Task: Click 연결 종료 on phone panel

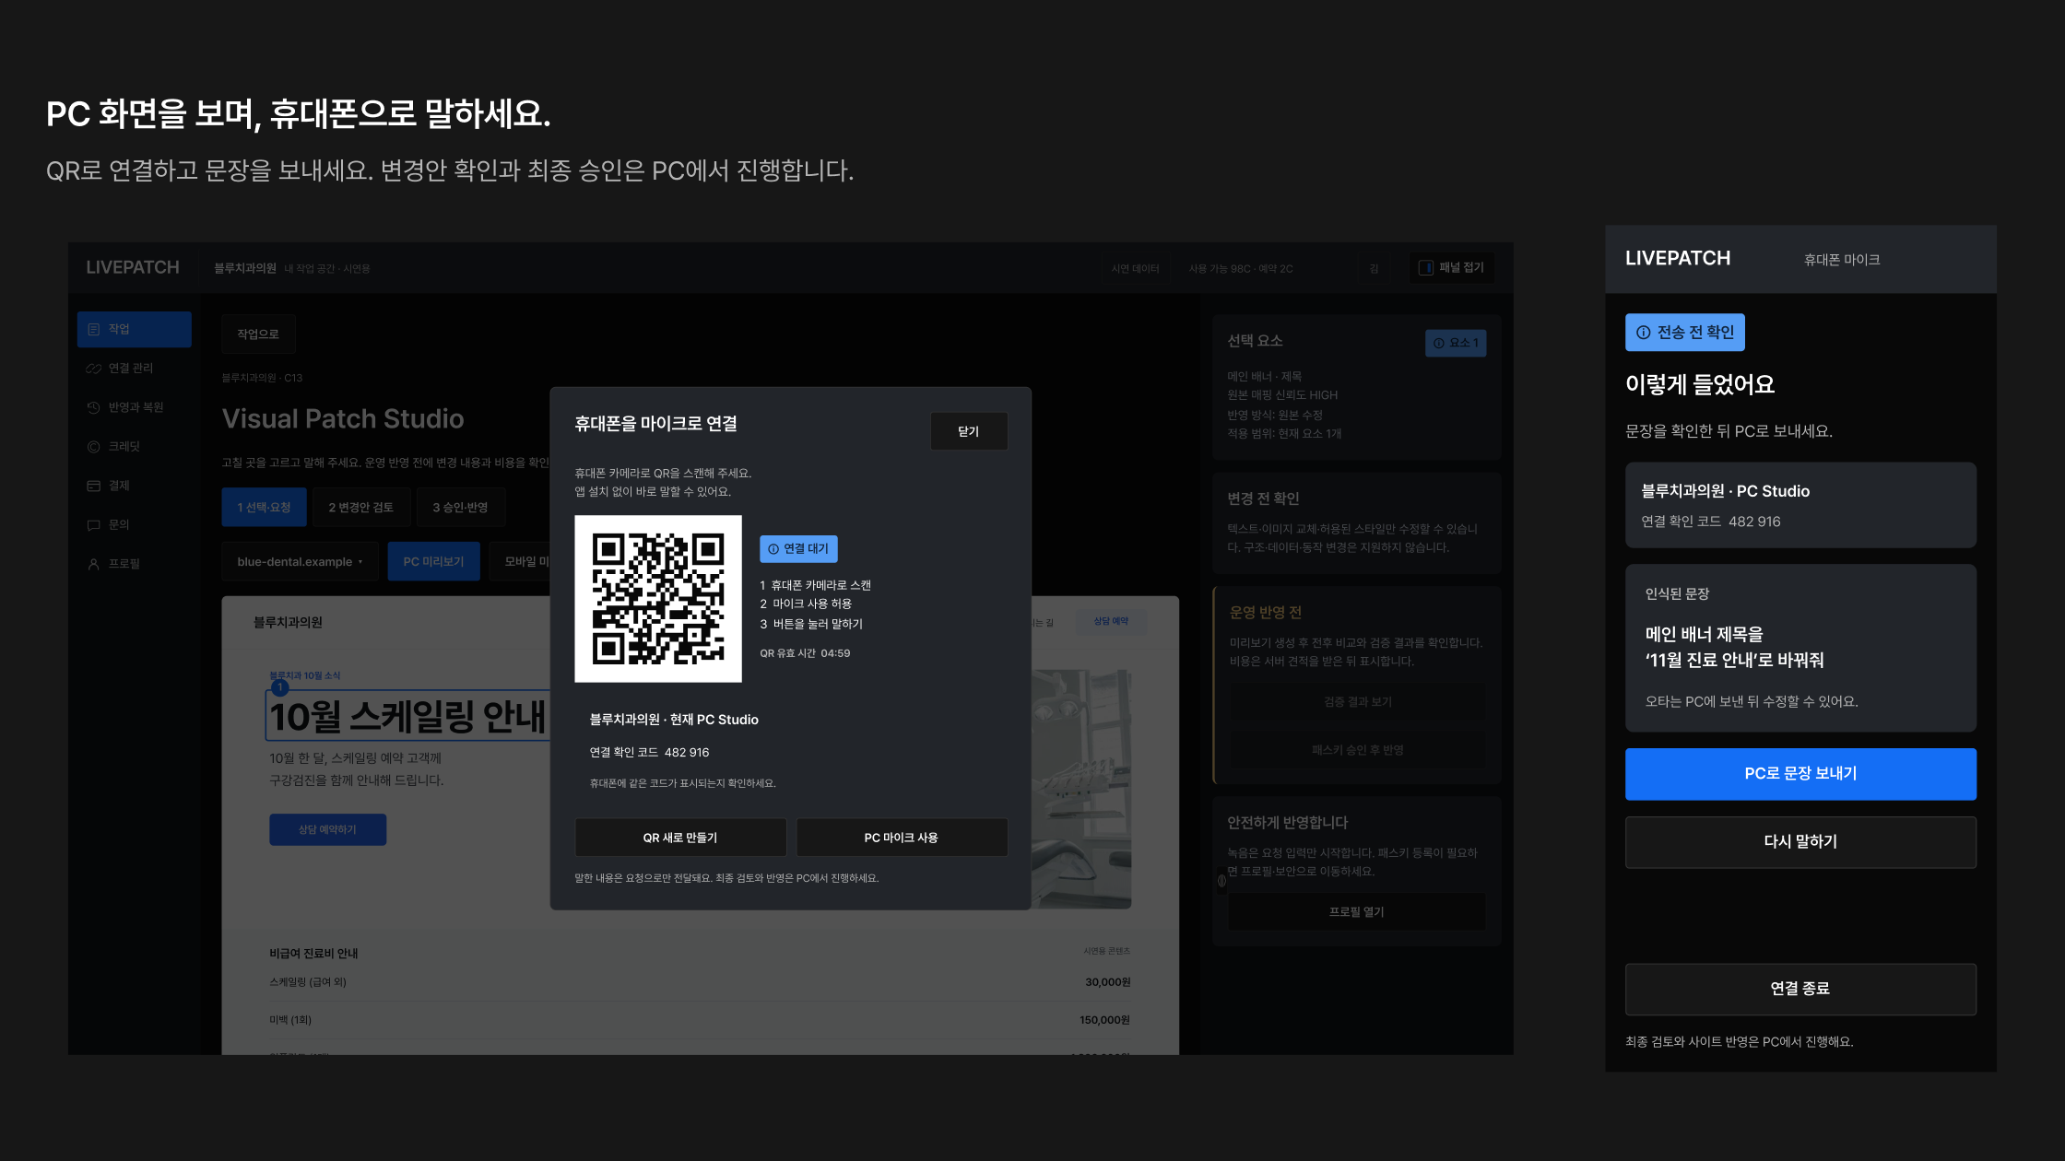Action: click(x=1800, y=990)
